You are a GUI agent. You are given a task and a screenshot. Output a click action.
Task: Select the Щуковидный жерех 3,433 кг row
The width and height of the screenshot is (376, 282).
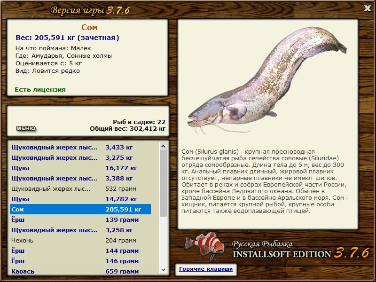pyautogui.click(x=80, y=148)
